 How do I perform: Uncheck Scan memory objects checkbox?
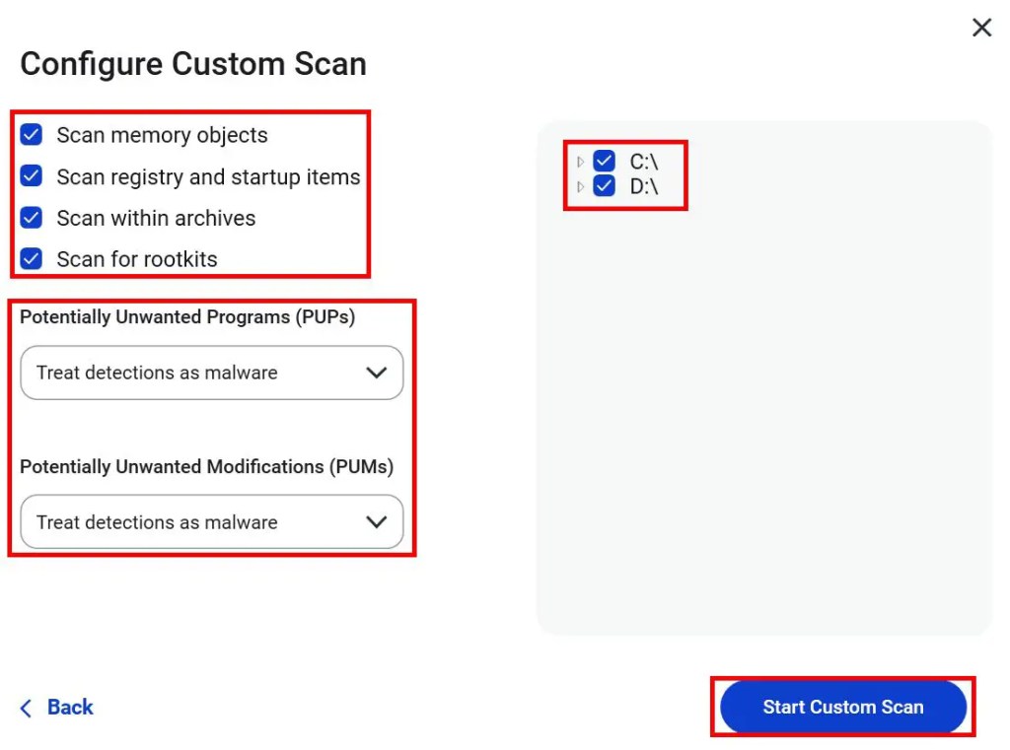[31, 135]
